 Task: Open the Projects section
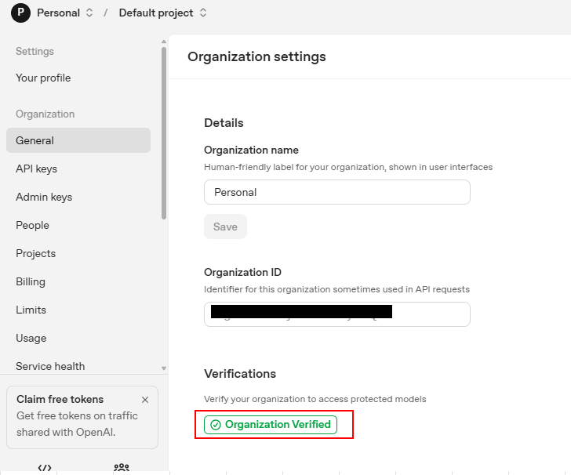point(36,253)
